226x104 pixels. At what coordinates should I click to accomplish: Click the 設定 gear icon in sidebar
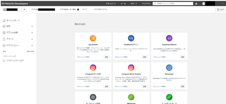click(4, 26)
